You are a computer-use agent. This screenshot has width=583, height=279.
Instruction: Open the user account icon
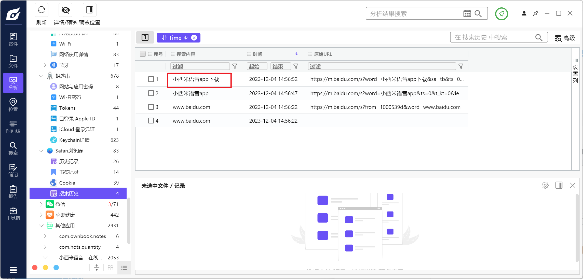click(x=524, y=13)
